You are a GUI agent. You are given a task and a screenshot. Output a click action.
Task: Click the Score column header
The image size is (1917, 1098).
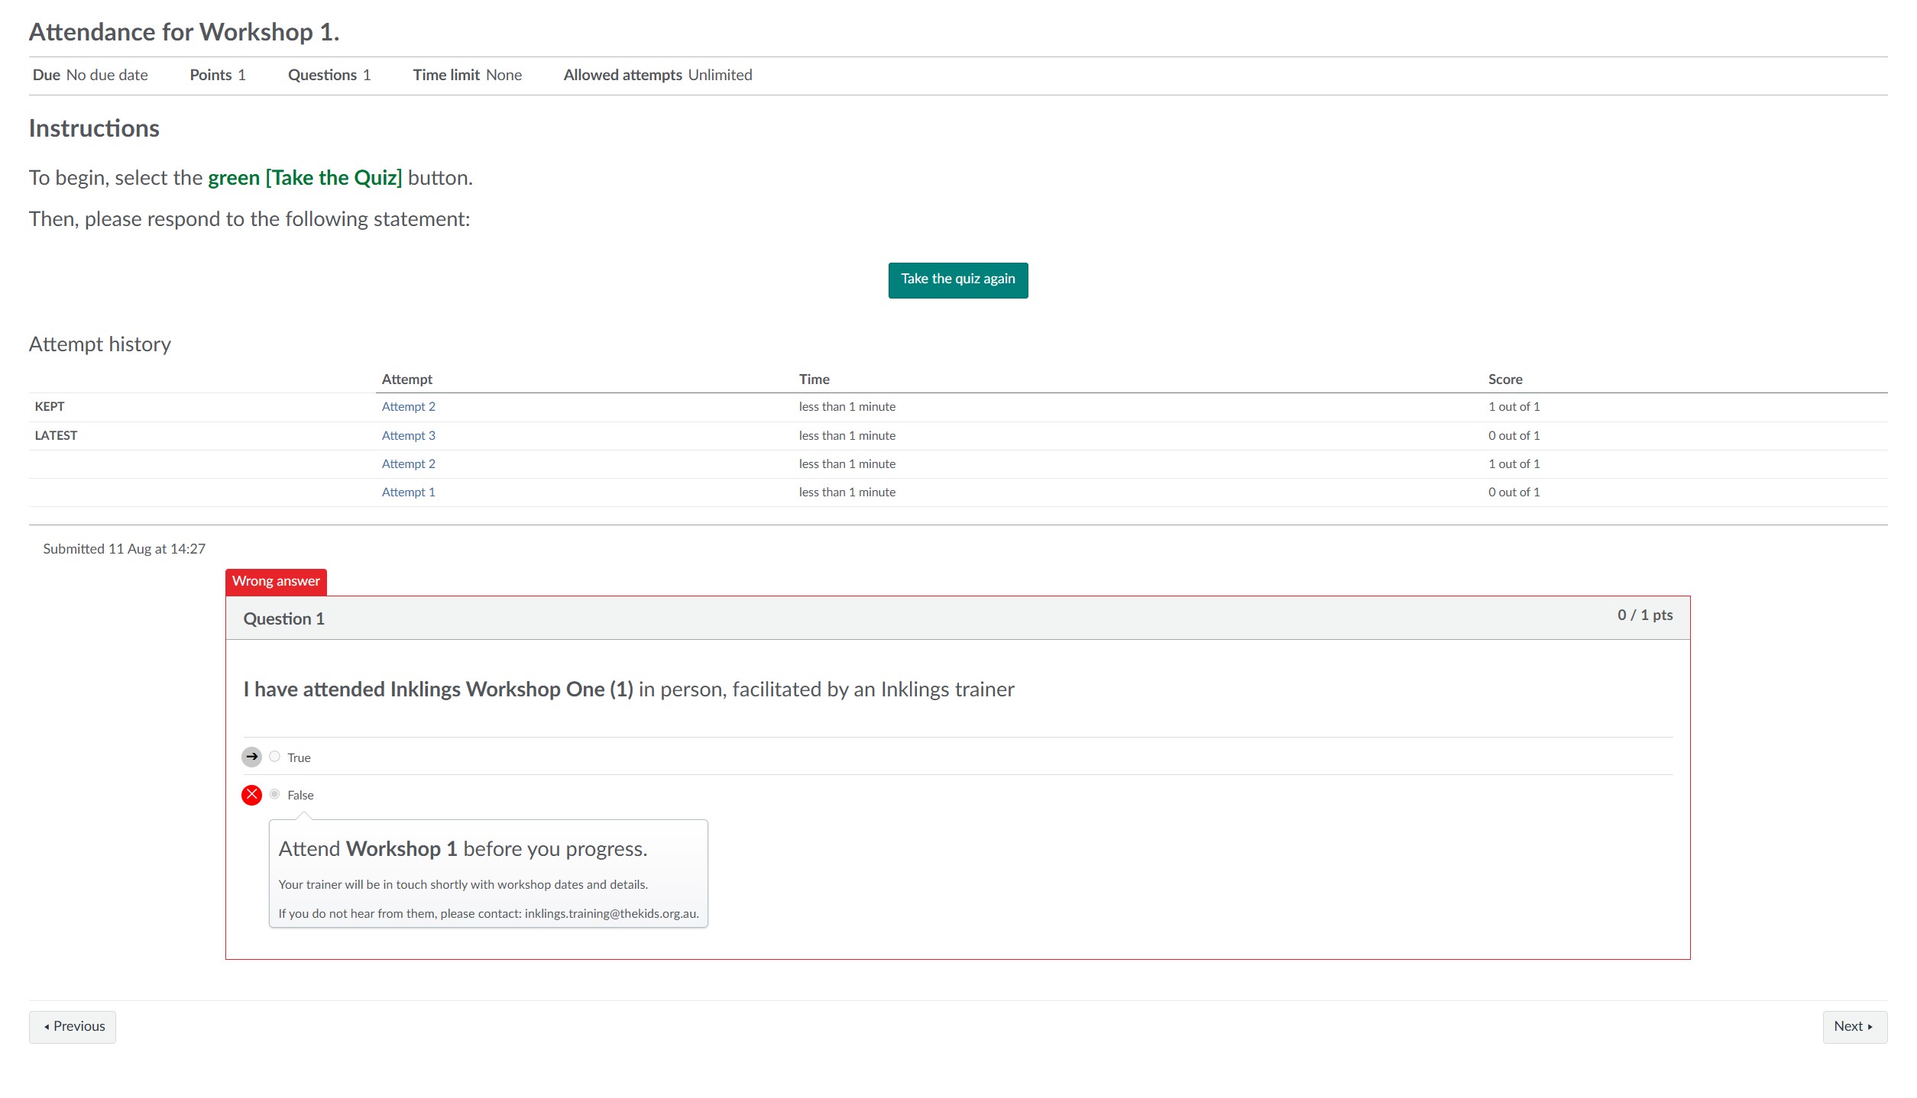tap(1504, 379)
